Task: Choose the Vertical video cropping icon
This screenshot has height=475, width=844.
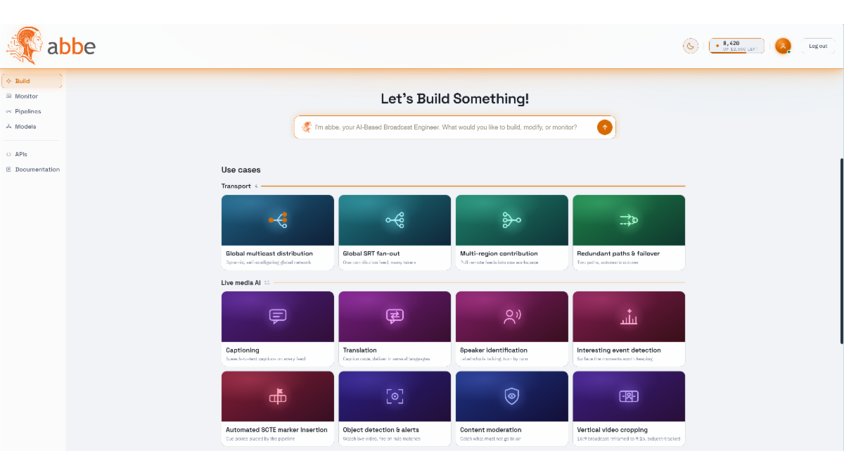Action: pos(628,396)
